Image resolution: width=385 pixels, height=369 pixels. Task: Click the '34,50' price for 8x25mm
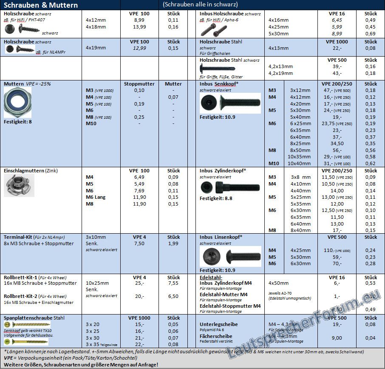coord(337,143)
